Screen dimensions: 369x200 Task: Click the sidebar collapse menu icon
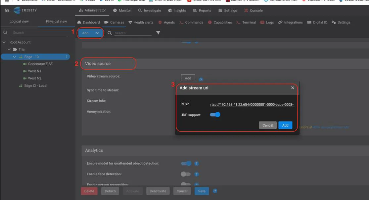(7, 10)
